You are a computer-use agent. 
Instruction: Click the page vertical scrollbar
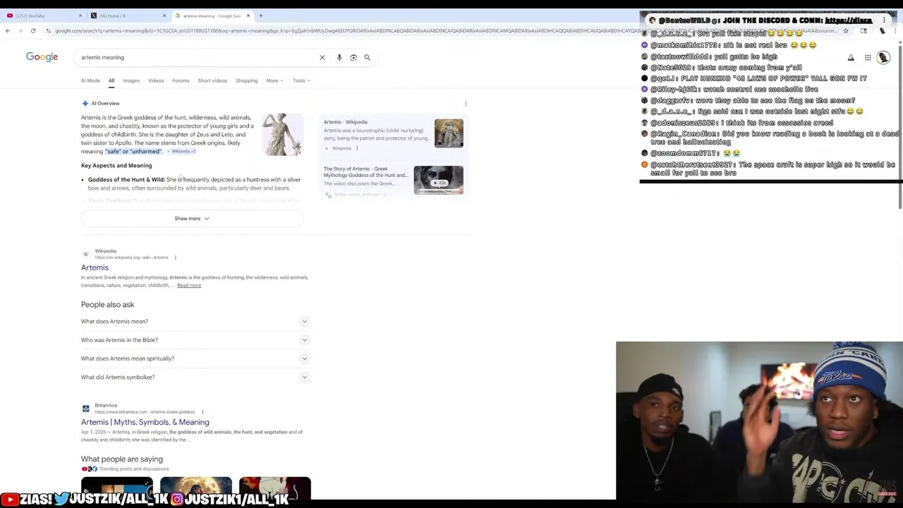[900, 127]
